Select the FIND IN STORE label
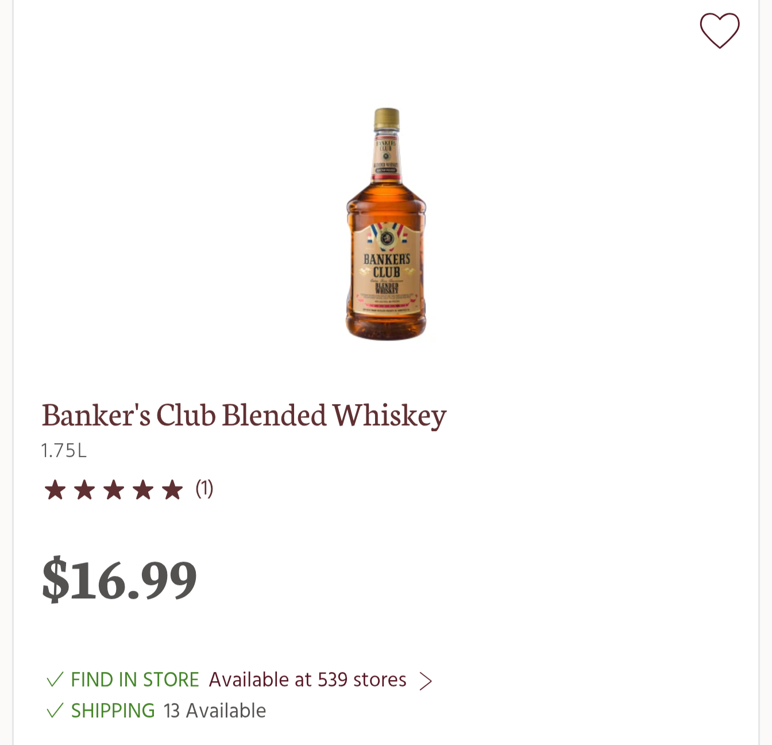772x745 pixels. 135,680
